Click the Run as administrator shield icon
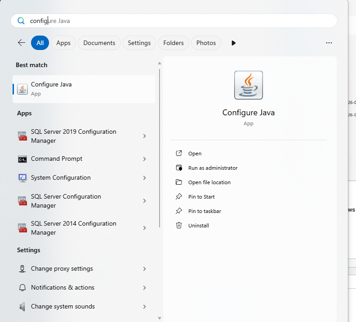The height and width of the screenshot is (322, 356). (179, 168)
